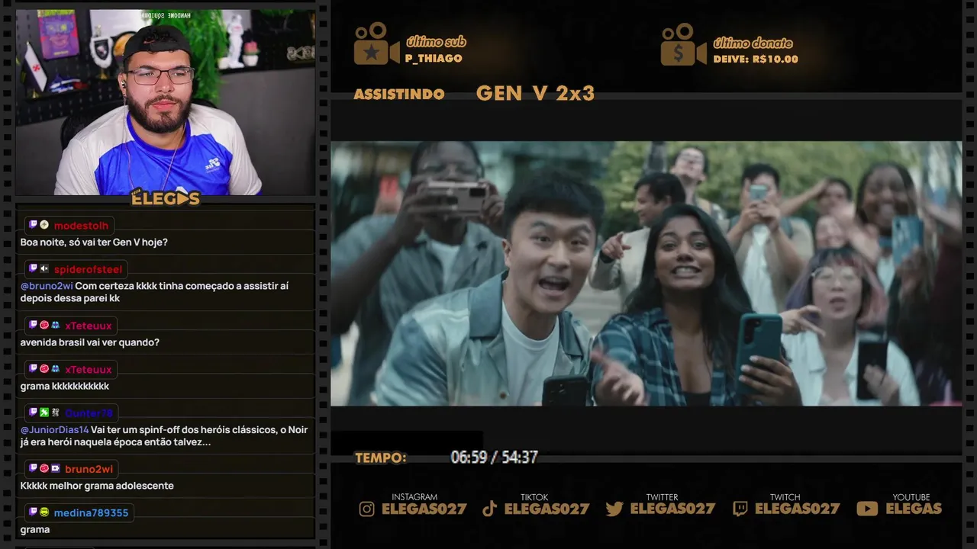Click medina789355's message 'grama'
This screenshot has width=977, height=549.
pos(35,530)
